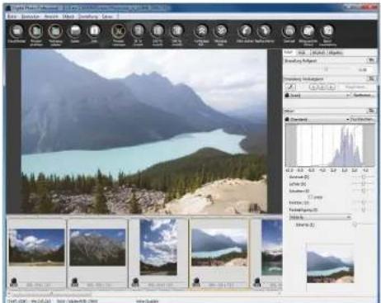Open the Datei menu

coord(12,17)
